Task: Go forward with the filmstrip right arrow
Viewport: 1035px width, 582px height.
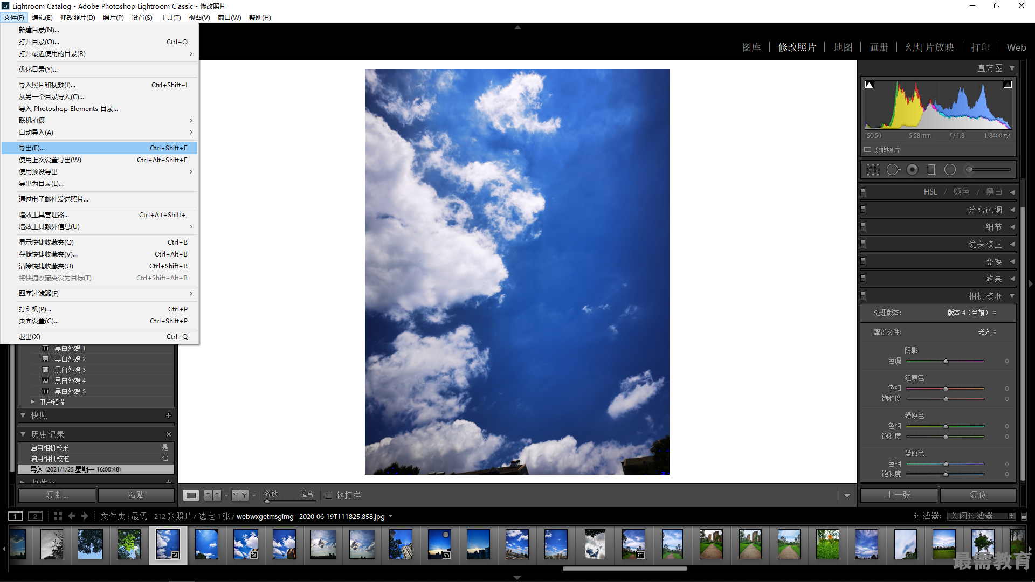Action: (85, 516)
